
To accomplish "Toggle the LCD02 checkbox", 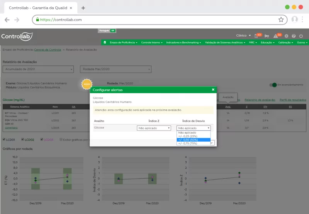I will (22, 139).
